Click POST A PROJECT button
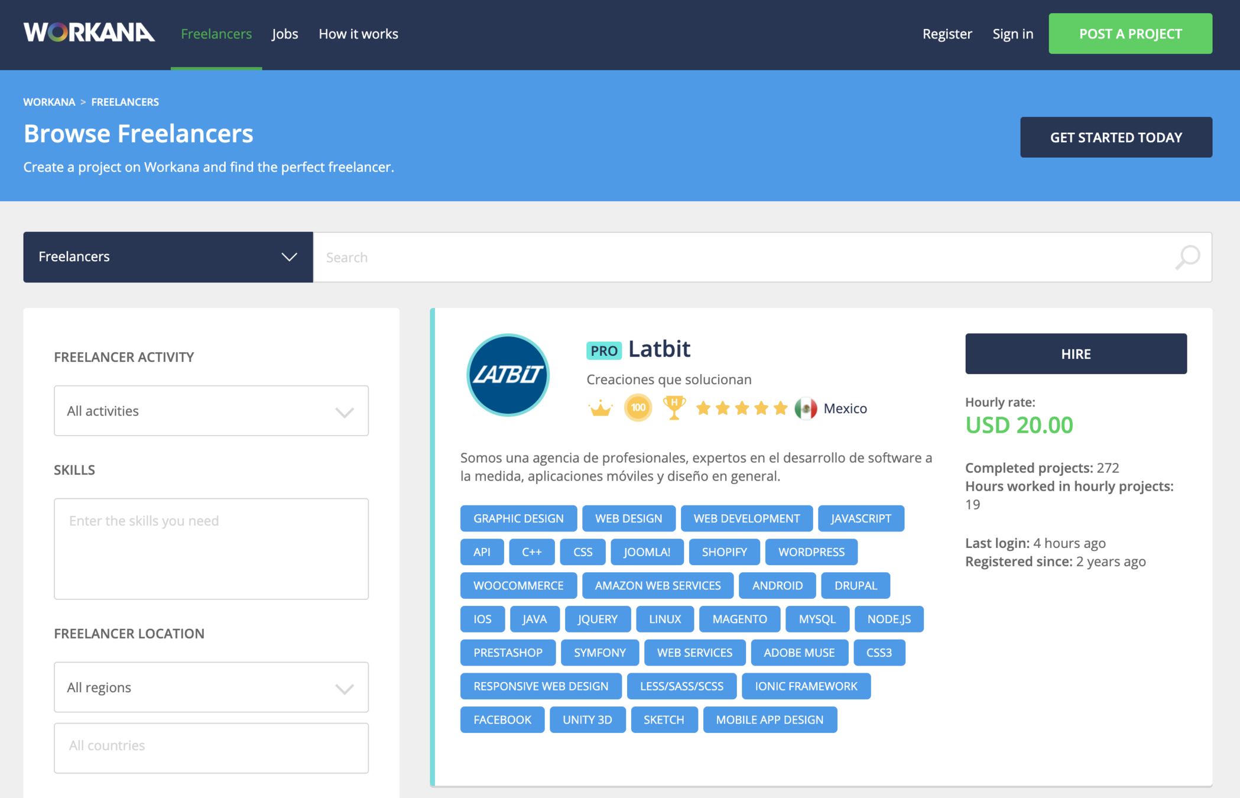The image size is (1240, 798). tap(1130, 34)
